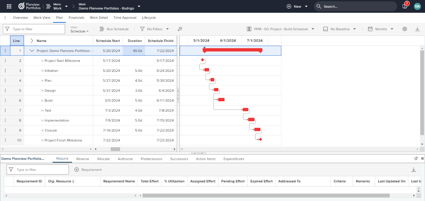Open the app launcher grid icon

(x=9, y=6)
